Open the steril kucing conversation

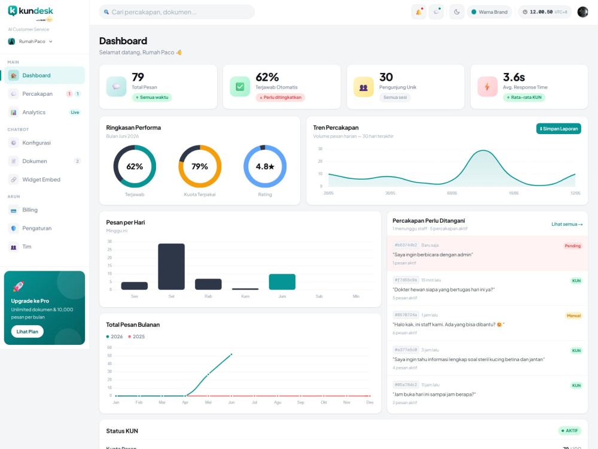[487, 359]
